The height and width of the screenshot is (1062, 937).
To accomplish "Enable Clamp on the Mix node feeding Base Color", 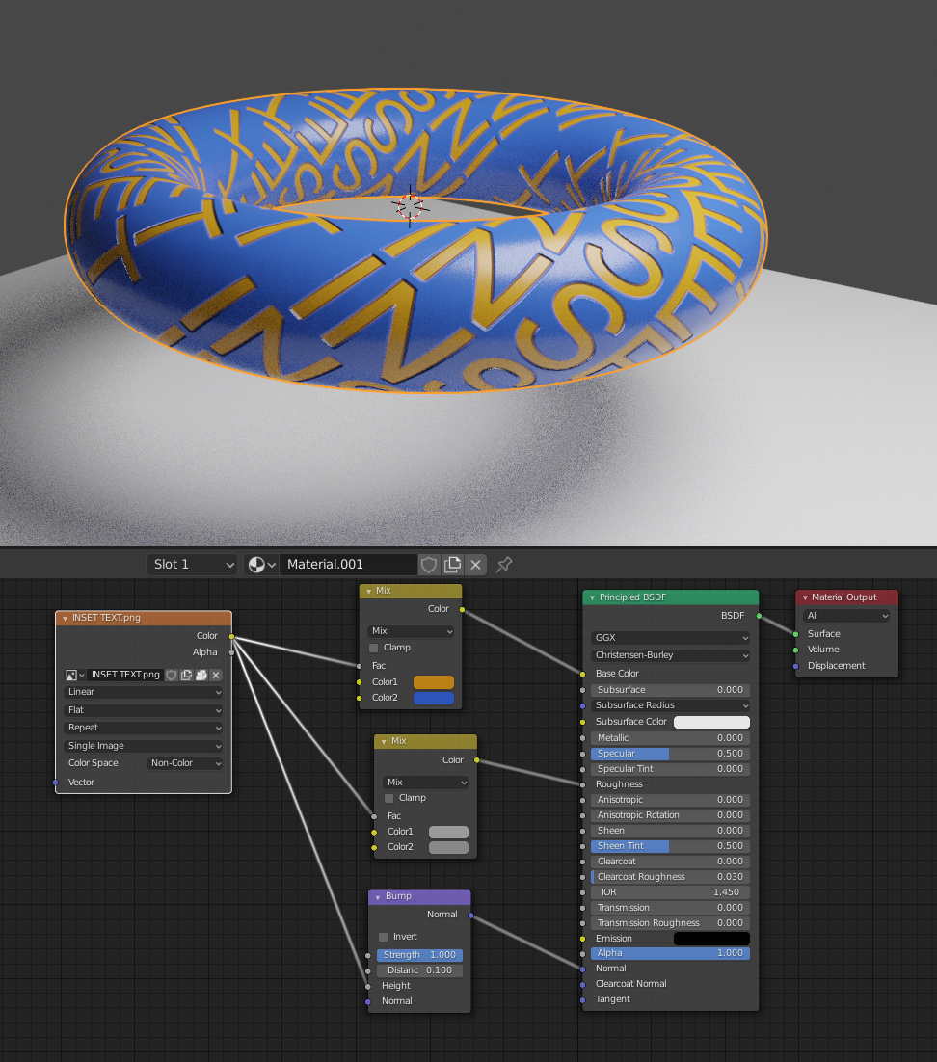I will pyautogui.click(x=373, y=649).
